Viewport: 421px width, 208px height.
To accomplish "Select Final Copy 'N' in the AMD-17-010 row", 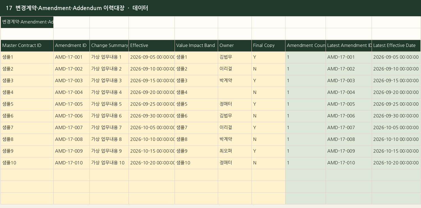I will (268, 163).
